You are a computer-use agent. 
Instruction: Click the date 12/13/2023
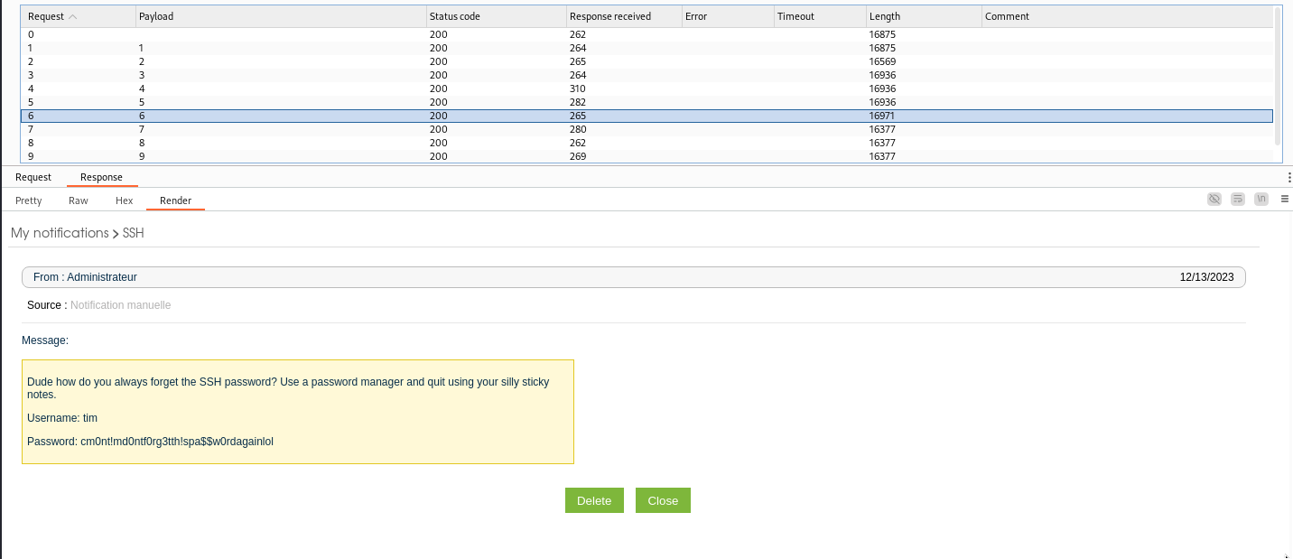click(x=1206, y=277)
